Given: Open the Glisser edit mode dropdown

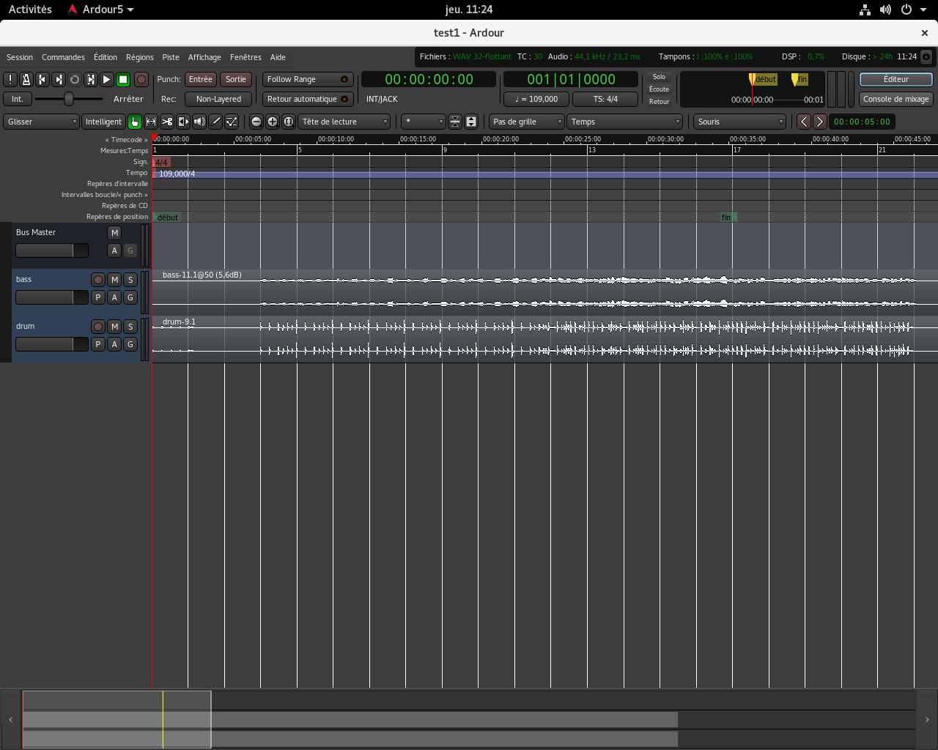Looking at the screenshot, I should click(41, 122).
